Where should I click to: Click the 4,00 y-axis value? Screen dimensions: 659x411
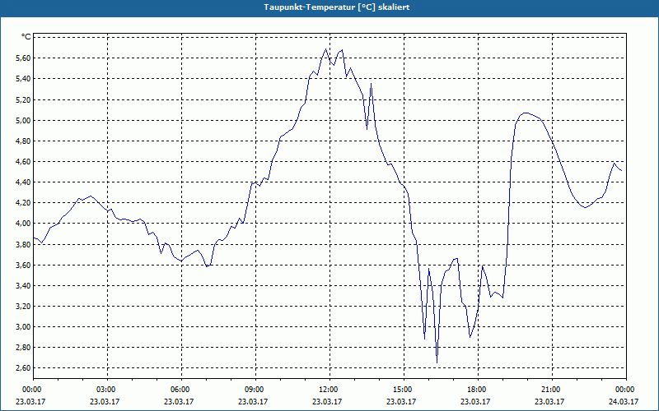pos(23,223)
